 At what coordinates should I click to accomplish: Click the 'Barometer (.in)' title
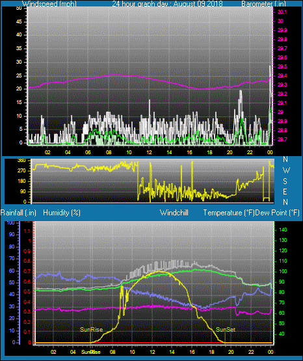[x=263, y=4]
